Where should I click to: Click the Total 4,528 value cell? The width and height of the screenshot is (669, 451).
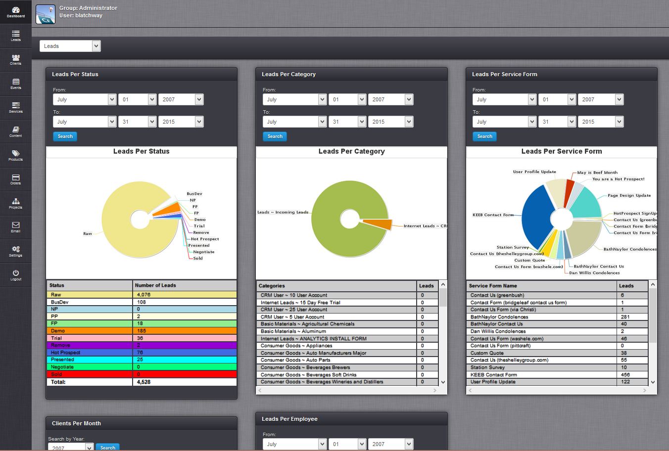[185, 382]
